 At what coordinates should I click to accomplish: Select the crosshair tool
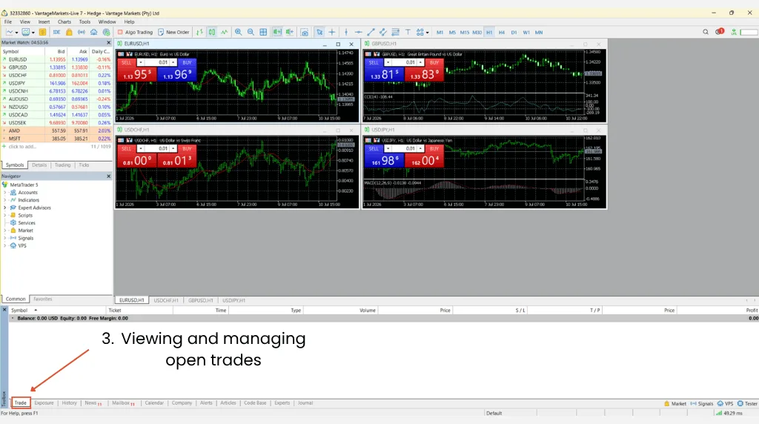pos(332,33)
